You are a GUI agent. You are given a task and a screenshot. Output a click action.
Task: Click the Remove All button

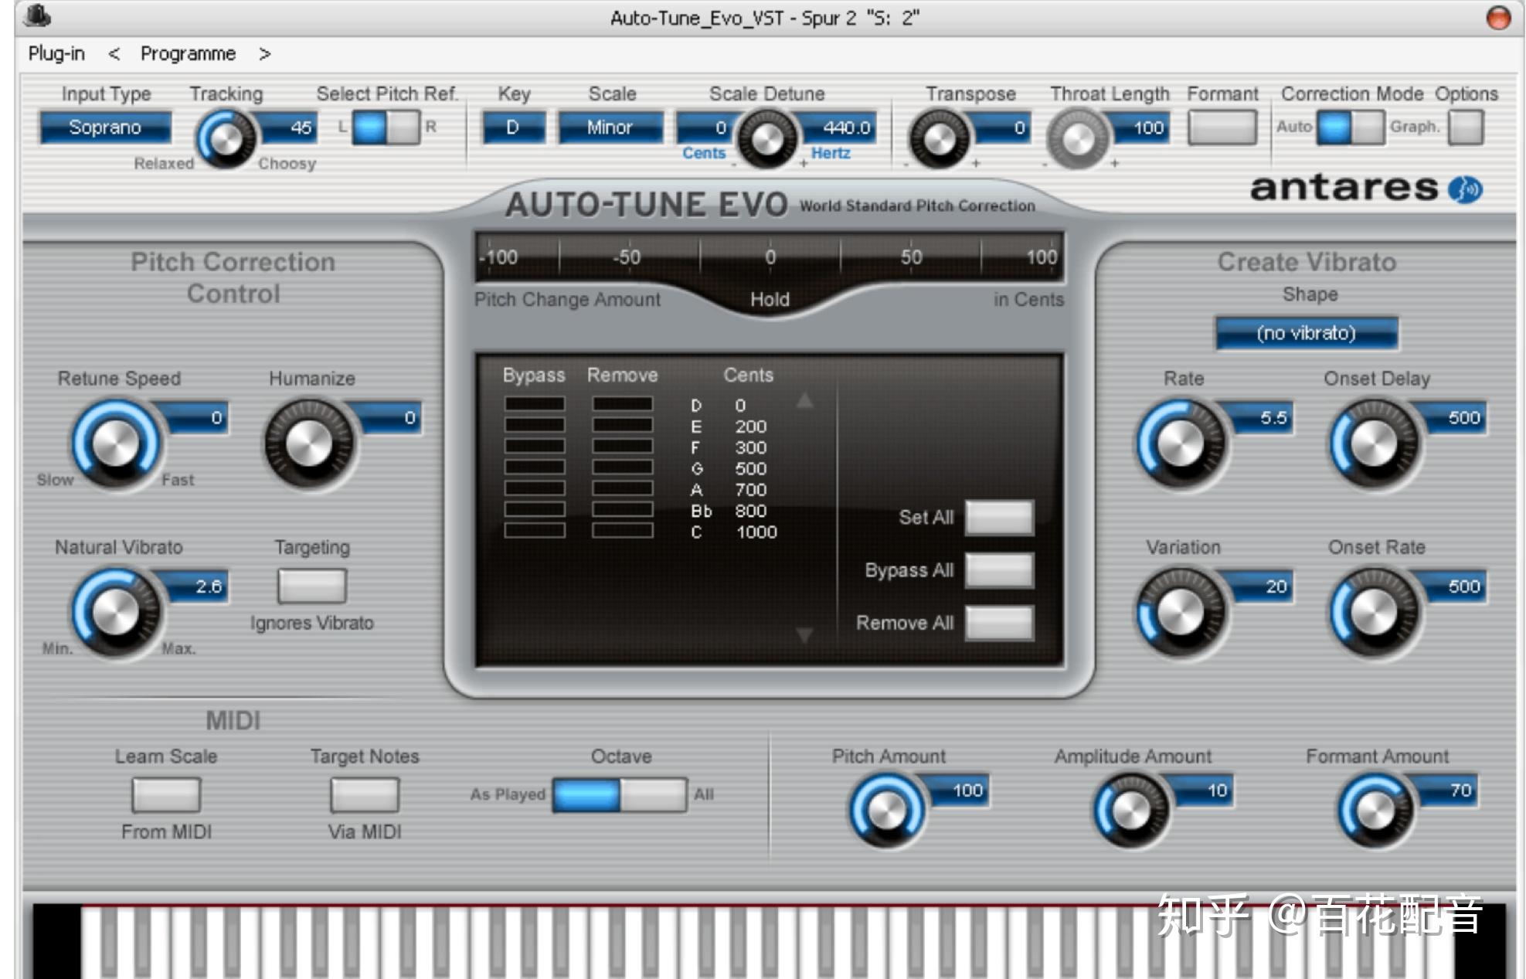[x=999, y=623]
